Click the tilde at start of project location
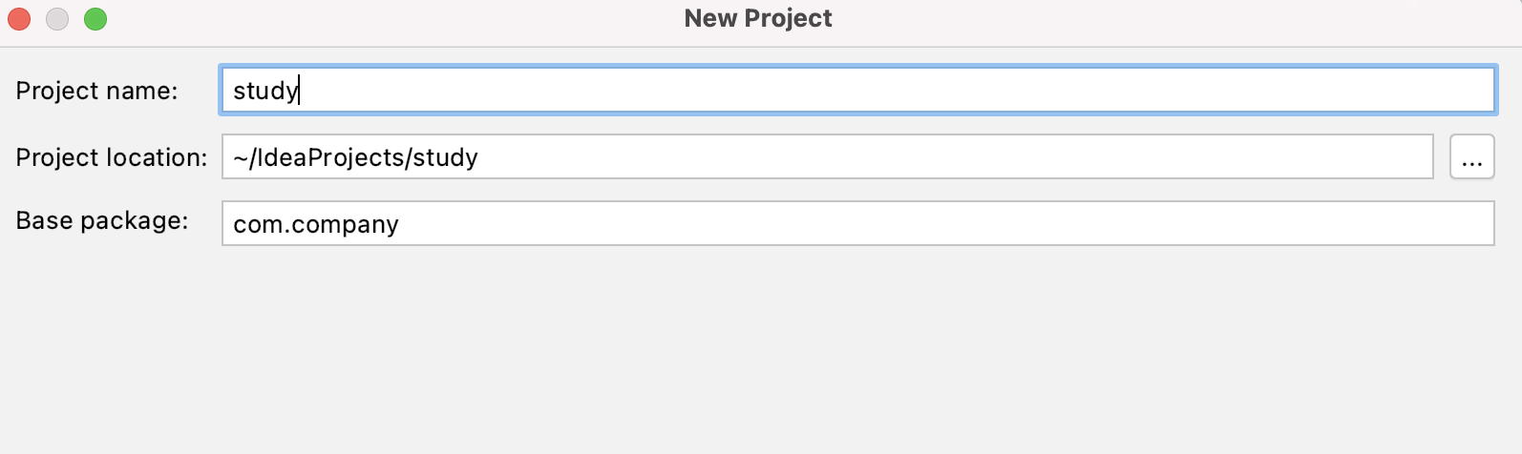Image resolution: width=1522 pixels, height=454 pixels. pyautogui.click(x=240, y=157)
